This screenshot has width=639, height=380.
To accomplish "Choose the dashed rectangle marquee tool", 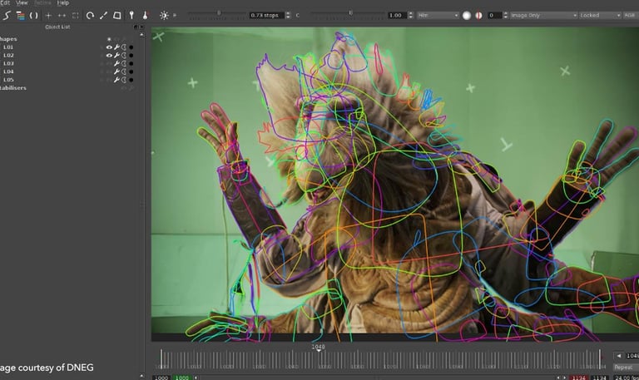I will tap(76, 15).
